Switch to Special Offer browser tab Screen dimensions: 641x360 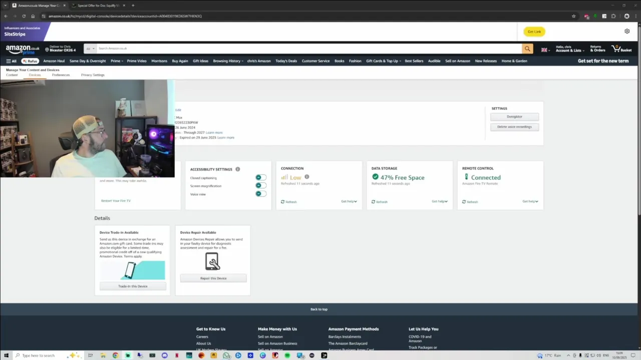pos(98,5)
